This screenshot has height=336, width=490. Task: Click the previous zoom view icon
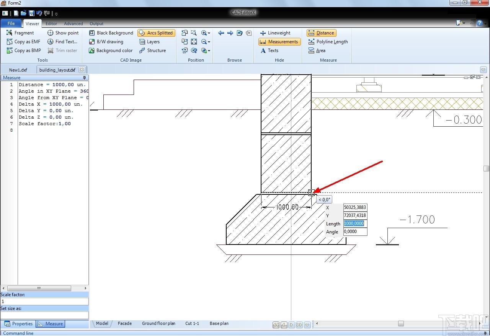194,51
